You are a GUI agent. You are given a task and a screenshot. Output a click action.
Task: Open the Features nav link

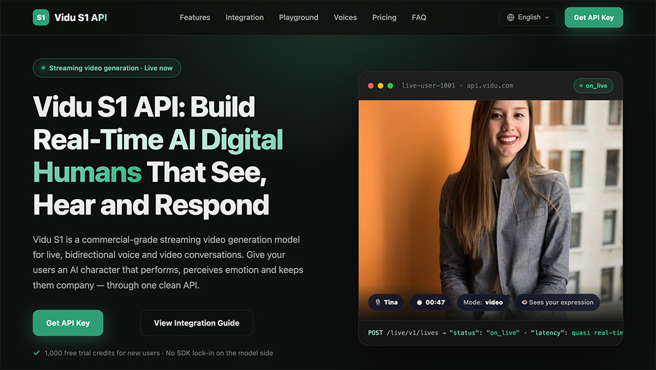(195, 18)
